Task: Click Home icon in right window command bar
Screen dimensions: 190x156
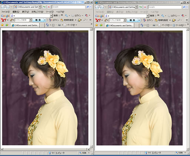Action: 142,25
